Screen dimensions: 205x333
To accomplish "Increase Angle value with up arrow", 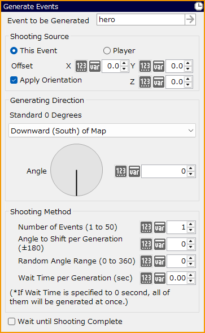I will click(191, 168).
